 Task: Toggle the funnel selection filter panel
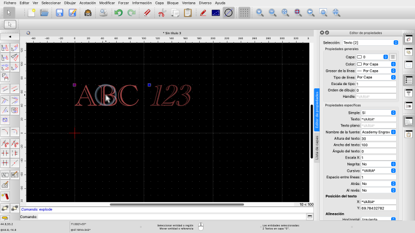[x=409, y=93]
